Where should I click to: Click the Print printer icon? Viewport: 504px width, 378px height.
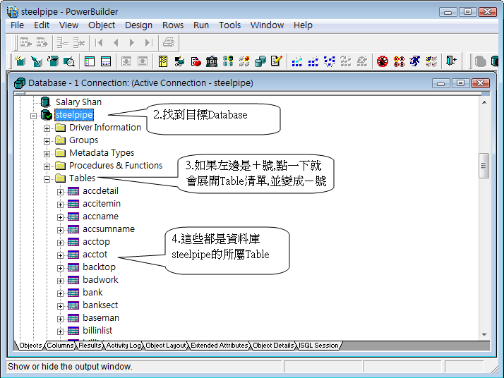[x=169, y=42]
